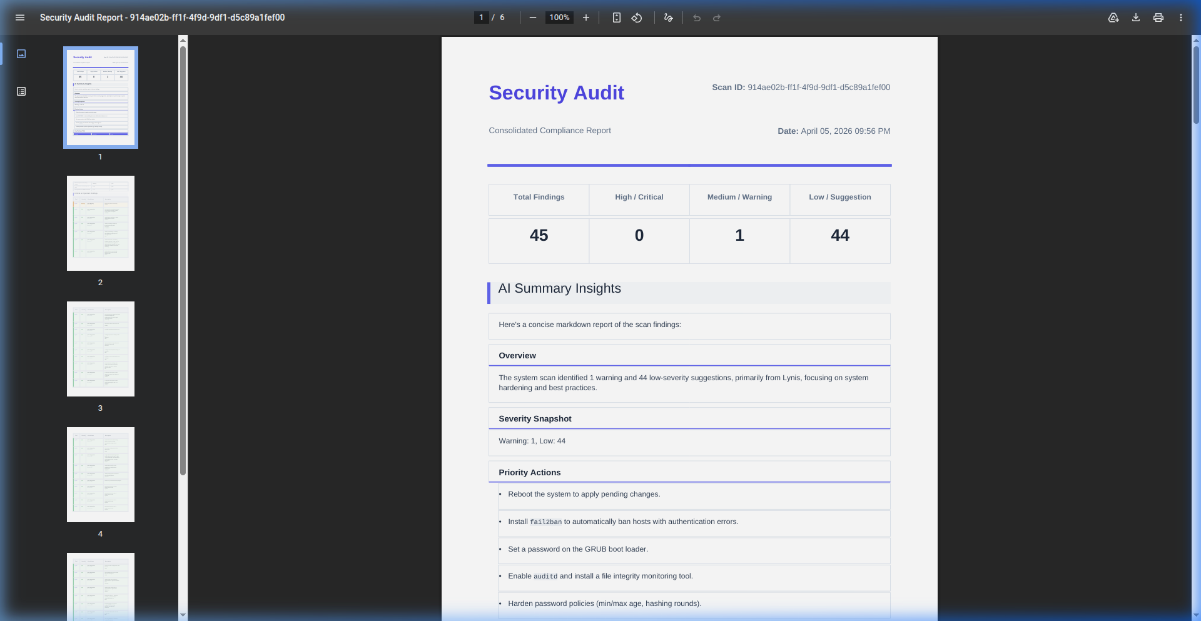Image resolution: width=1201 pixels, height=621 pixels.
Task: Click the thumbnail panel scroll down arrow
Action: (x=183, y=615)
